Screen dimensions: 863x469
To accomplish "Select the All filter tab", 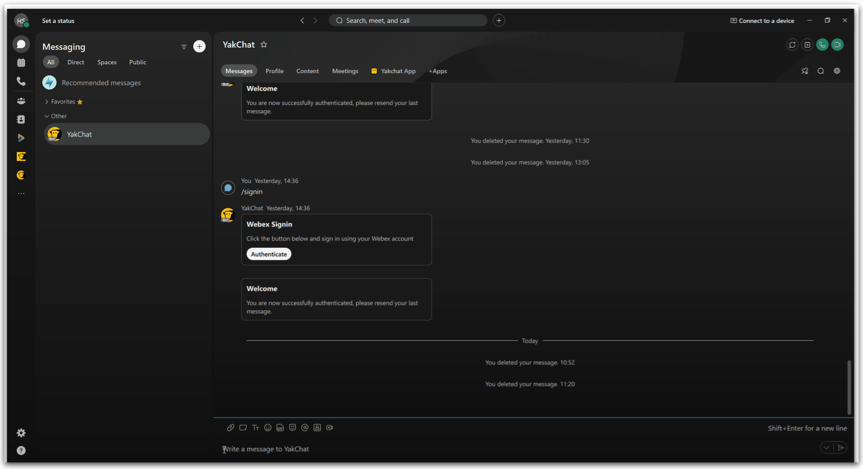I will 51,62.
